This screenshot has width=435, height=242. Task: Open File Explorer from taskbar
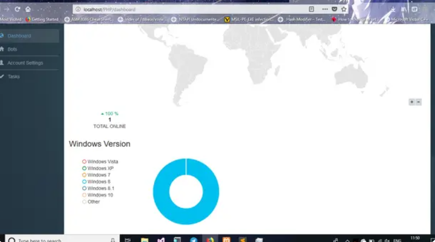click(x=144, y=240)
